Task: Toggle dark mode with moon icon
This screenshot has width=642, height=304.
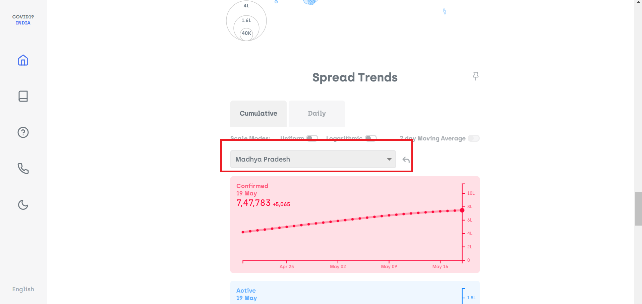Action: 23,205
